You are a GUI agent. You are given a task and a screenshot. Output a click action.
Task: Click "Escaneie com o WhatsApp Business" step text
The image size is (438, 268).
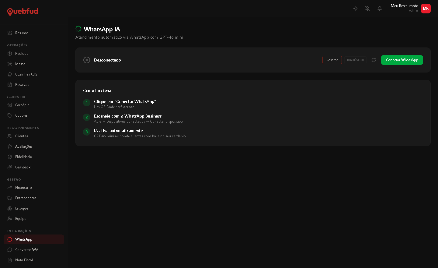pyautogui.click(x=128, y=116)
